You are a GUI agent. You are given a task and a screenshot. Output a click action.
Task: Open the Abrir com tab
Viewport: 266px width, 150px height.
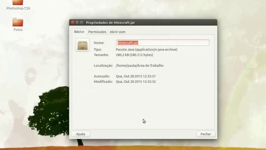click(117, 32)
